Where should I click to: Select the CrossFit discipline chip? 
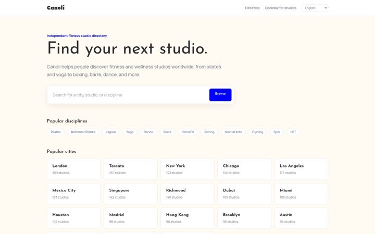pos(187,132)
